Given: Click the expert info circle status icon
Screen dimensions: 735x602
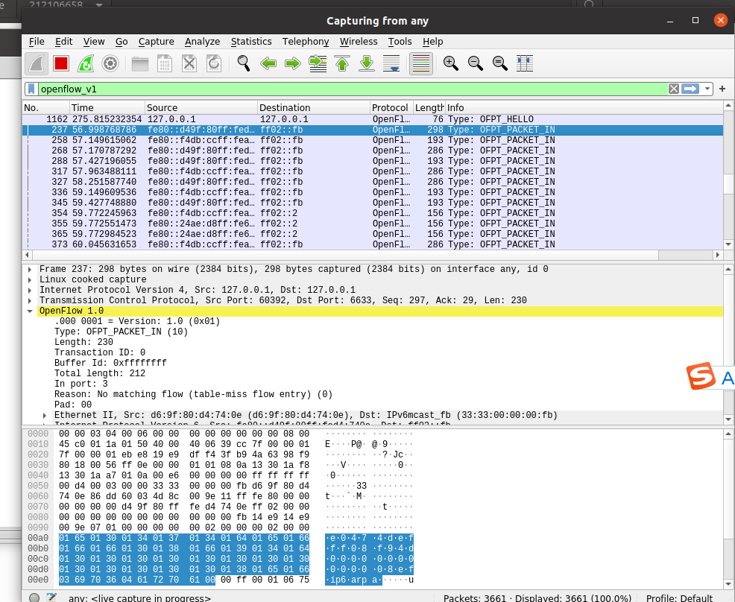Looking at the screenshot, I should tap(34, 598).
